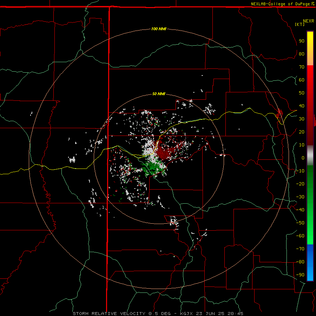Pick the light blue color bar segment near -90
The image size is (316, 316).
click(310, 274)
